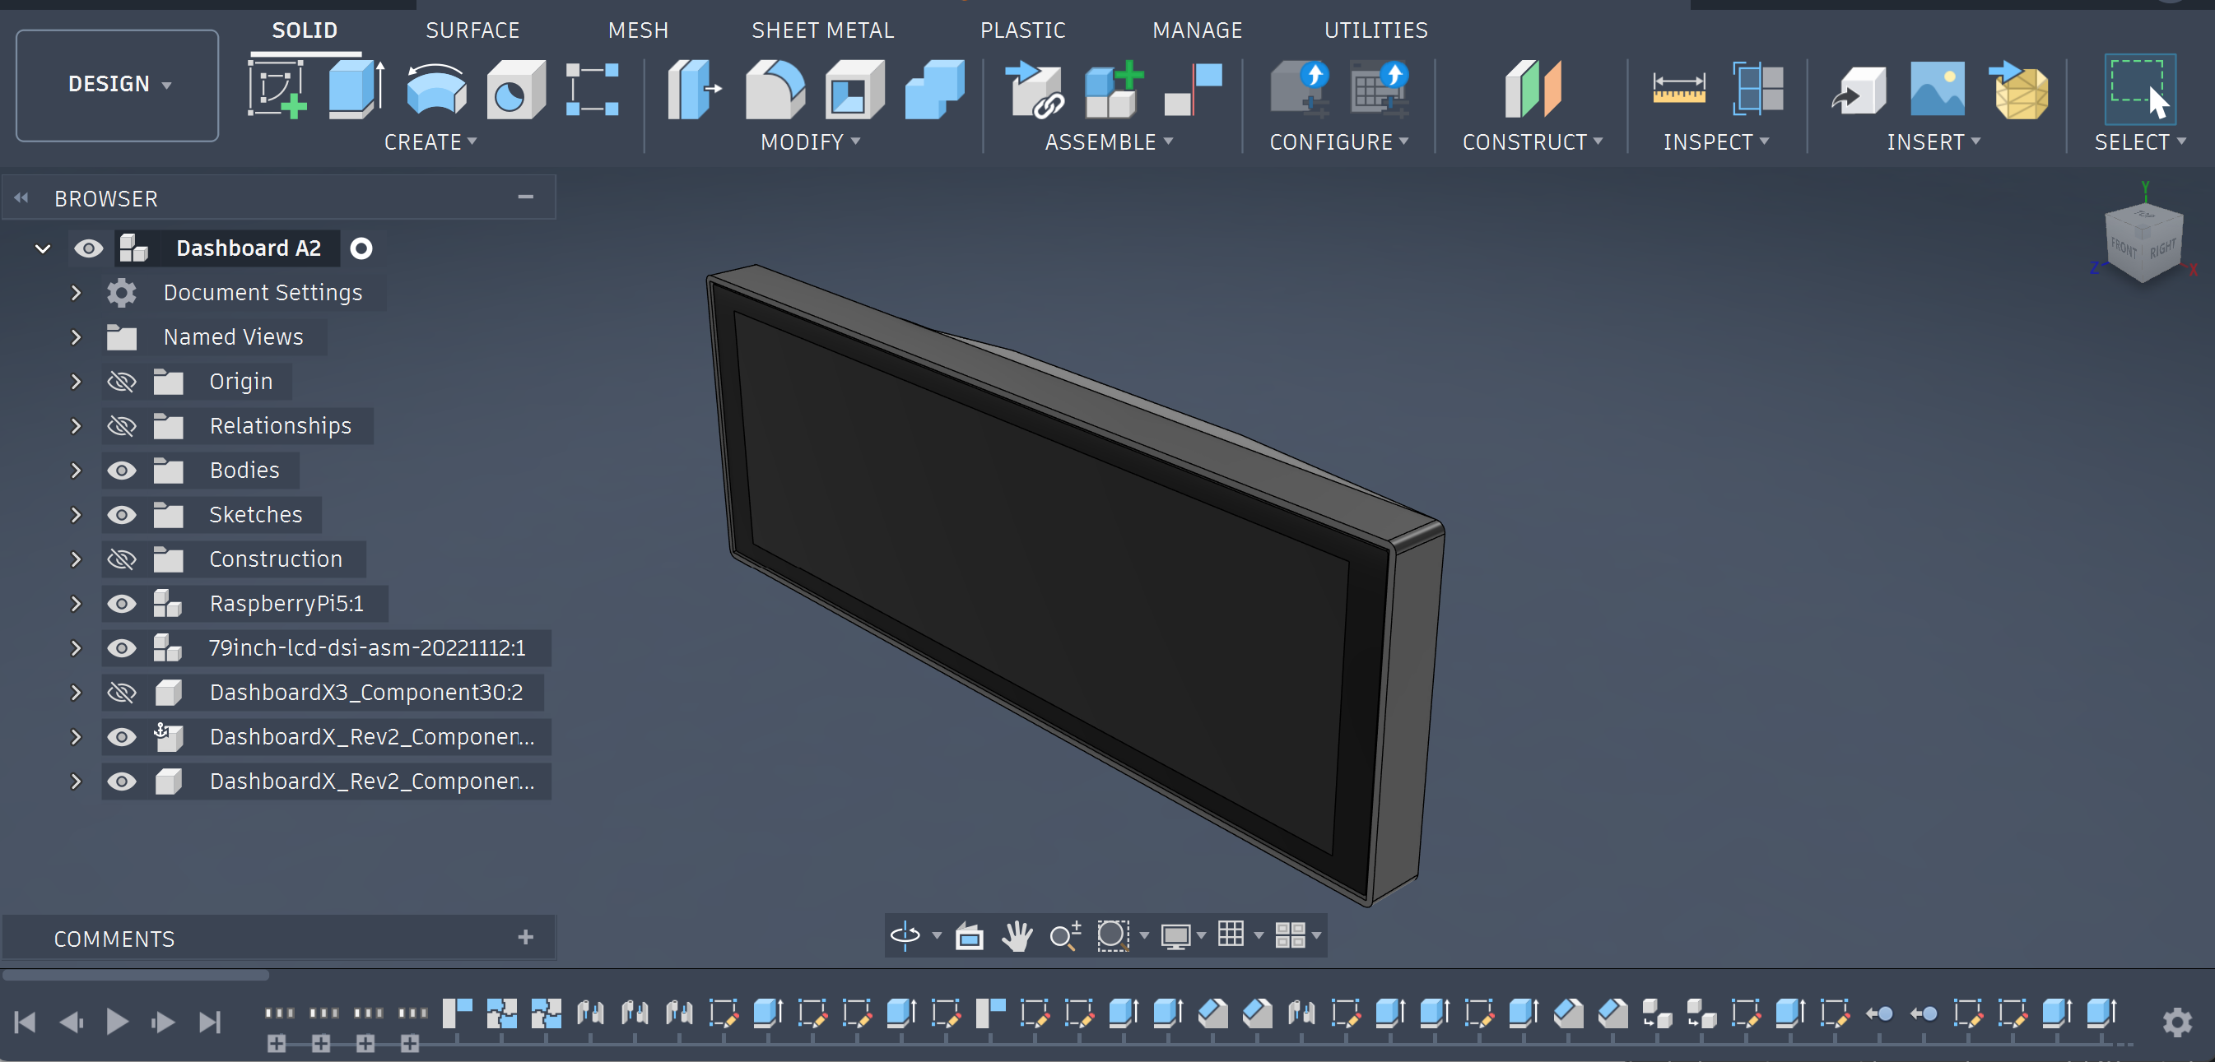This screenshot has width=2215, height=1062.
Task: Switch to the SHEET METAL tab
Action: click(x=822, y=30)
